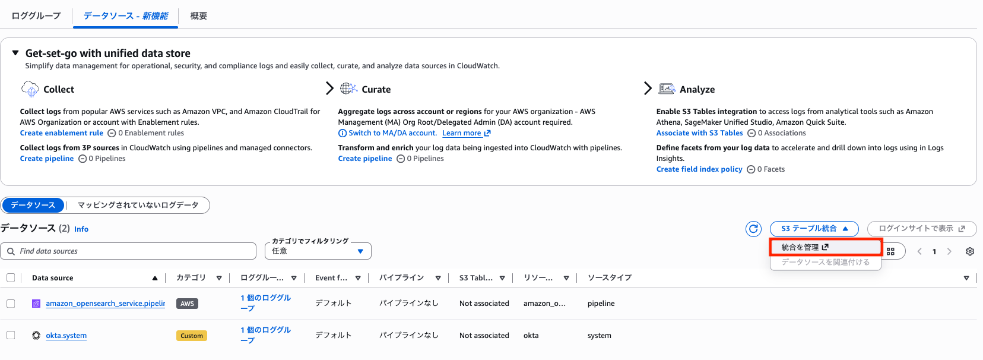Viewport: 983px width, 360px height.
Task: Switch to the ロググループ tab
Action: pos(36,16)
